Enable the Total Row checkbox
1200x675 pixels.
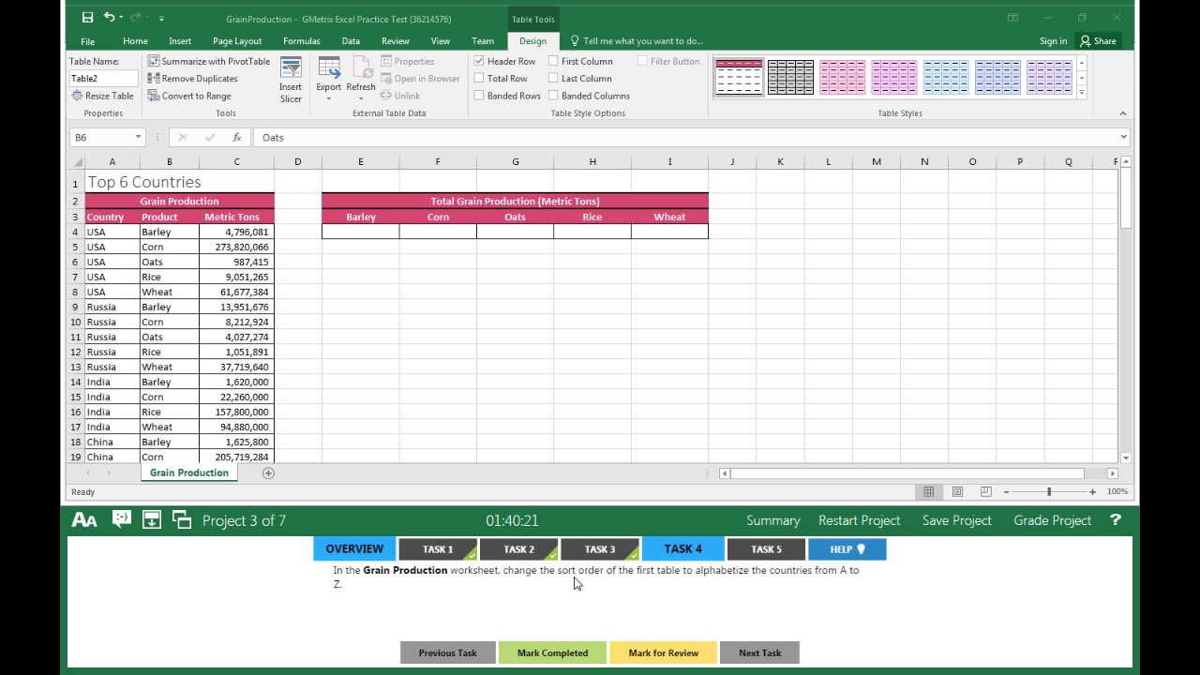pyautogui.click(x=479, y=79)
